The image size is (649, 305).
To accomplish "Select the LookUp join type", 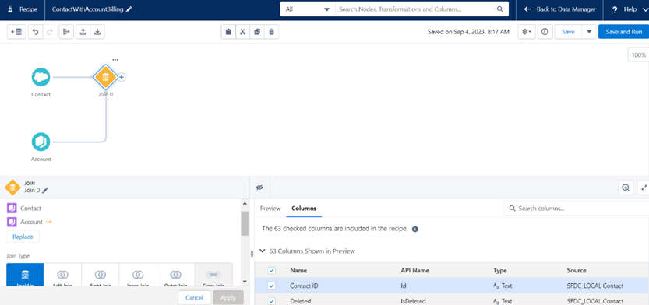I will [x=25, y=275].
